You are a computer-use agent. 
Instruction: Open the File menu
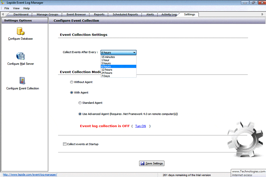click(7, 8)
